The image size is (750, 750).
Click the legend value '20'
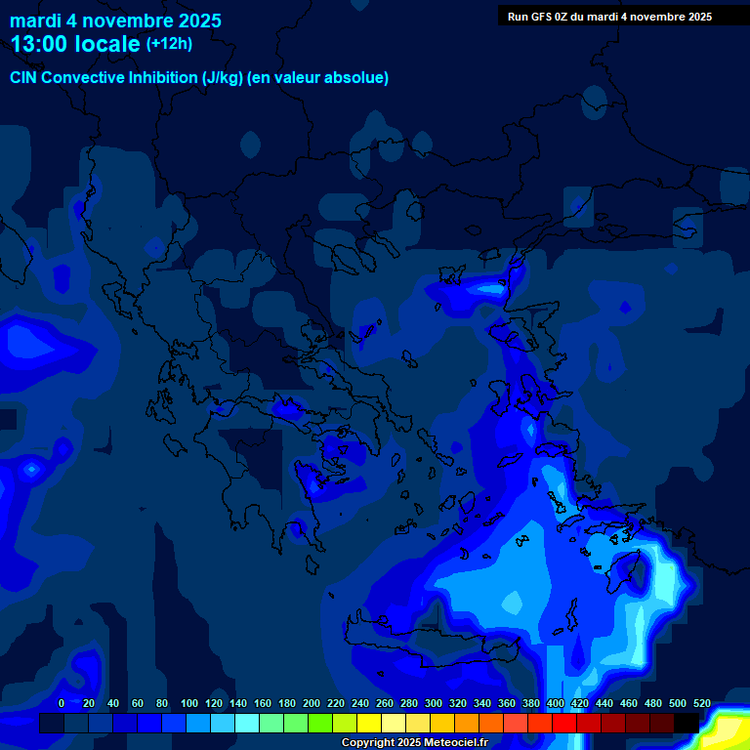coord(89,703)
